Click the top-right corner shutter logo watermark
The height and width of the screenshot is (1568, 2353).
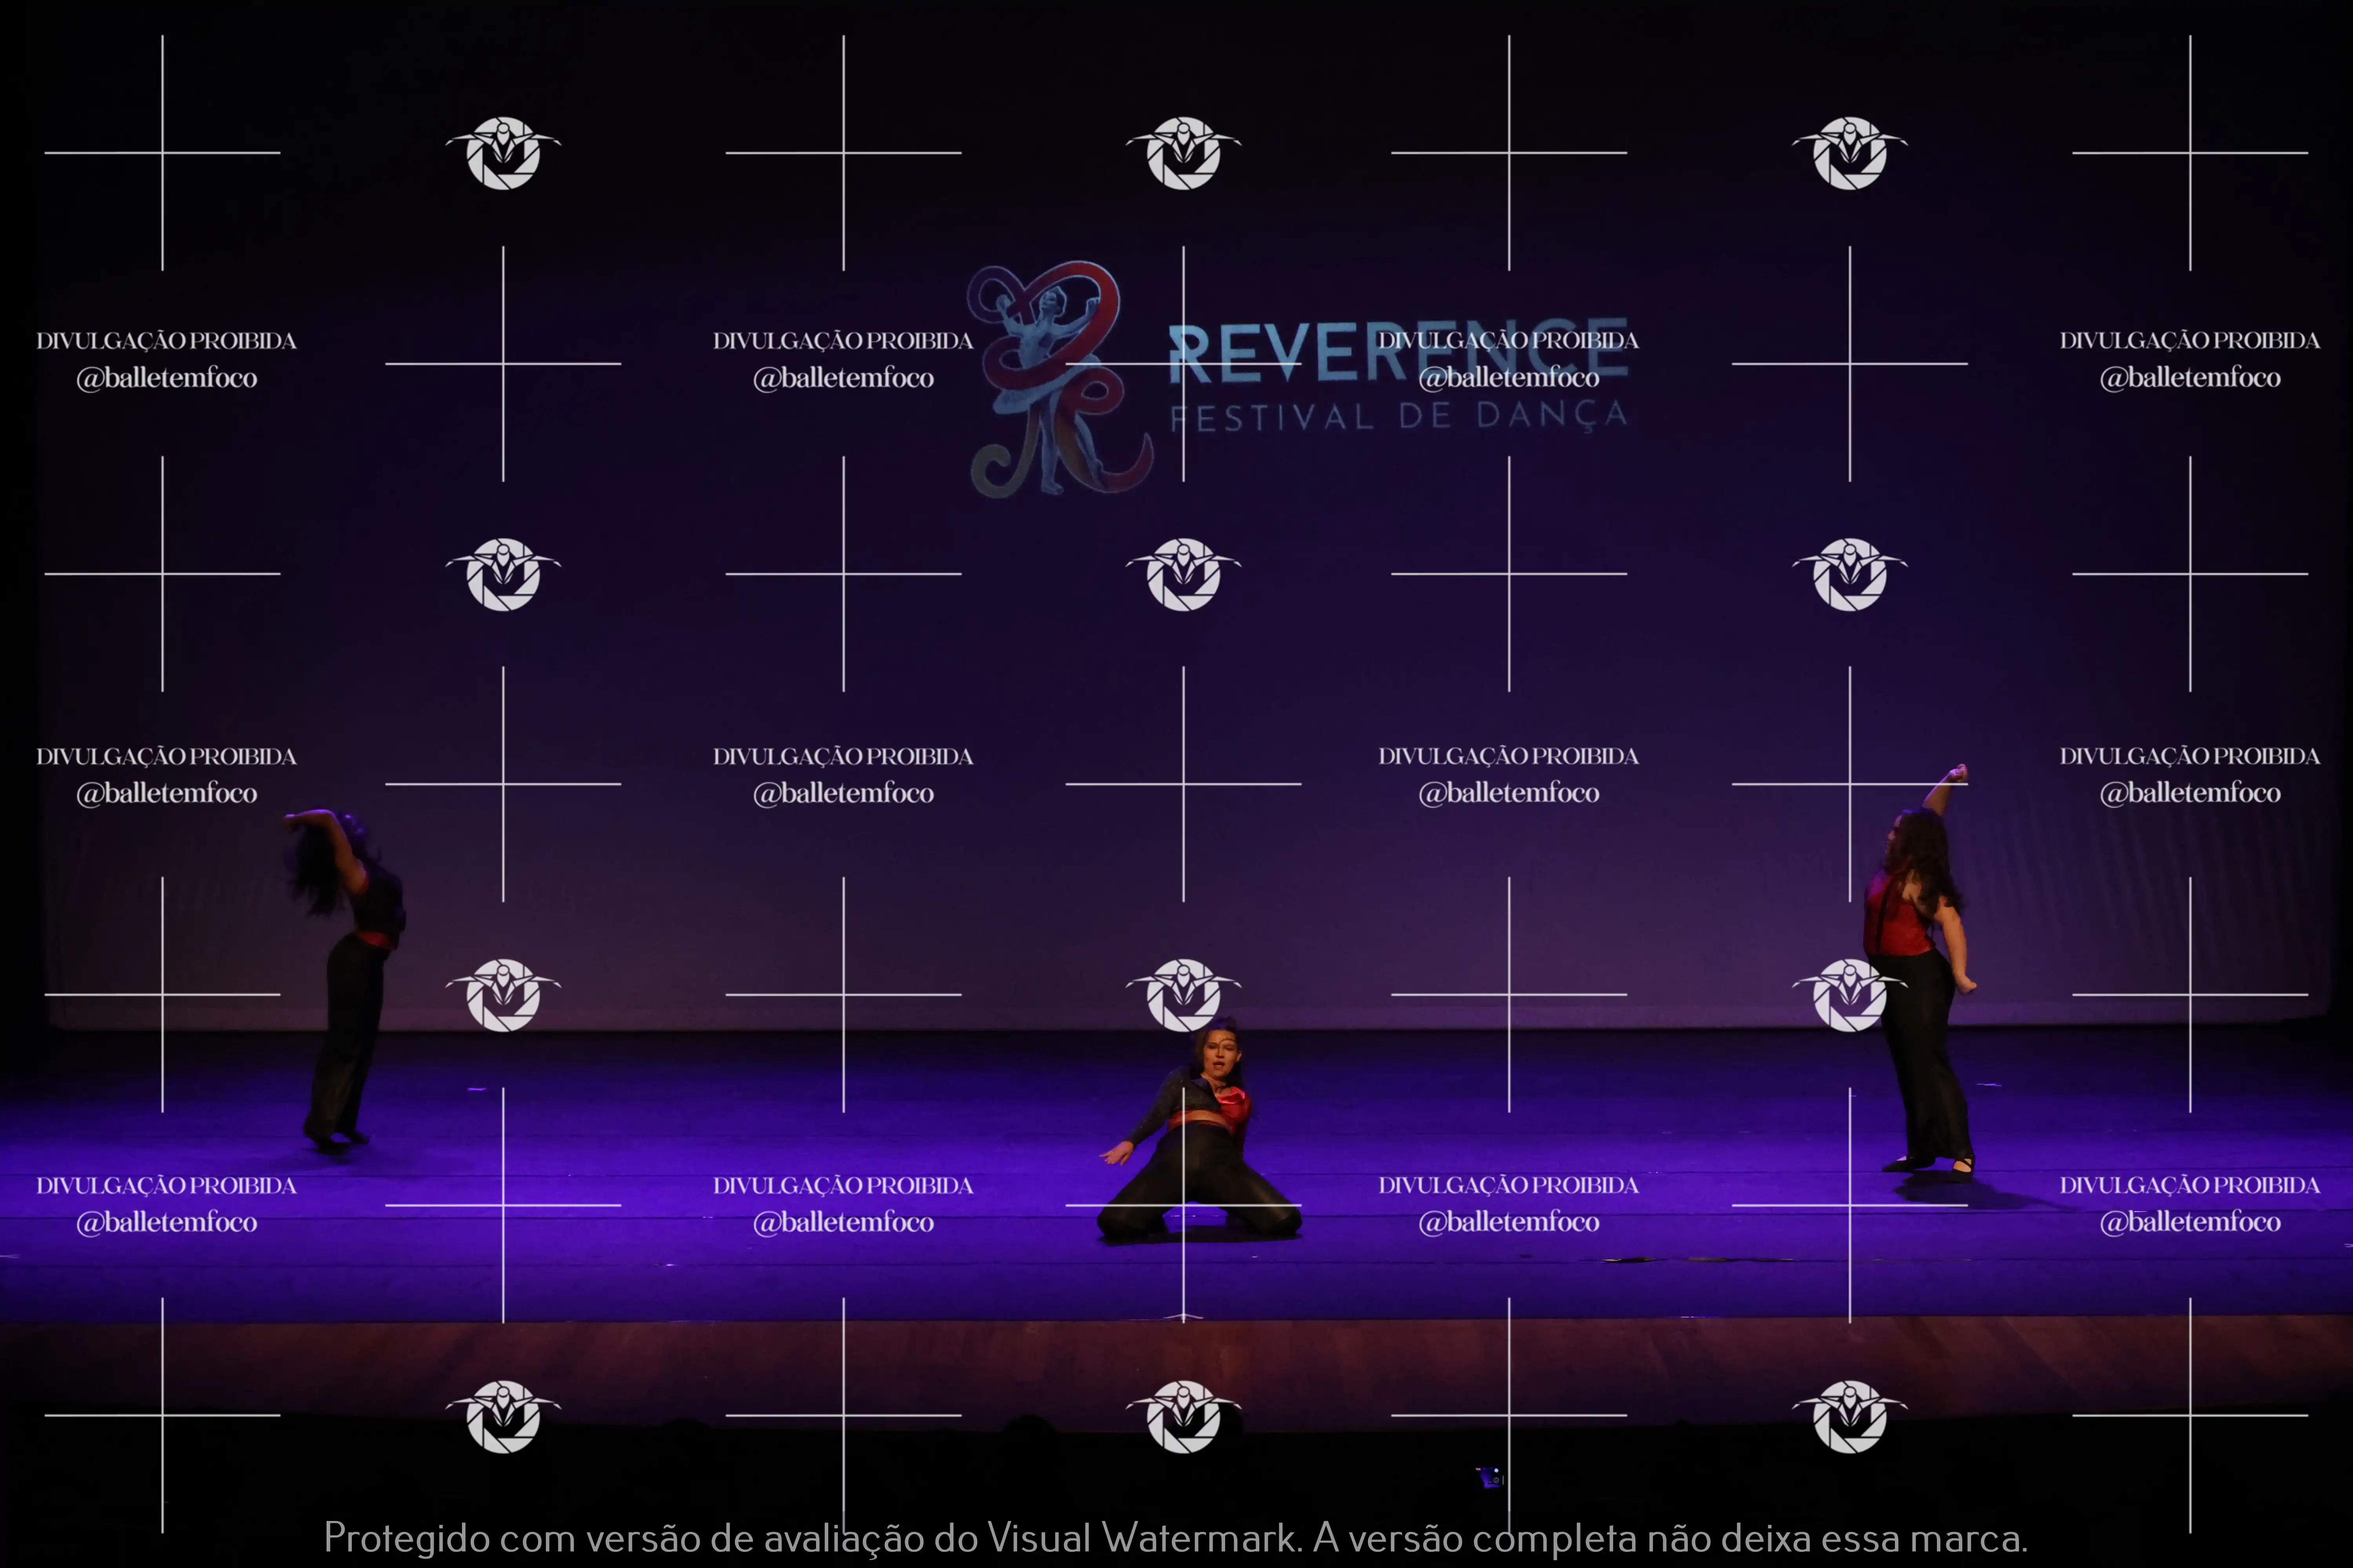tap(1850, 153)
